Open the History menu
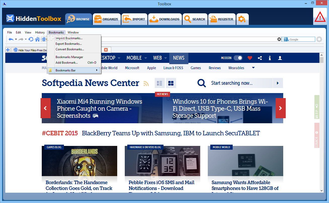329x203 pixels. click(40, 32)
